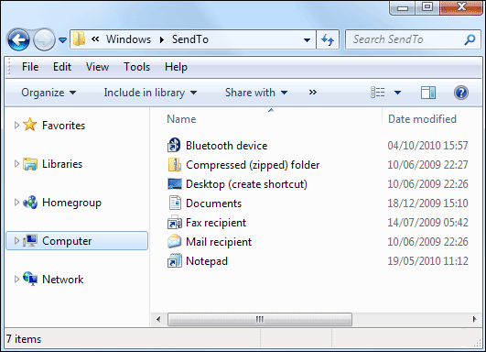This screenshot has height=352, width=486.
Task: Open the File menu
Action: (x=30, y=67)
